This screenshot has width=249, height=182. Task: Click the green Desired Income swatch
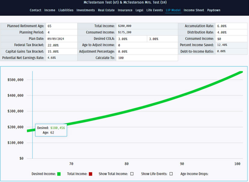click(x=59, y=174)
